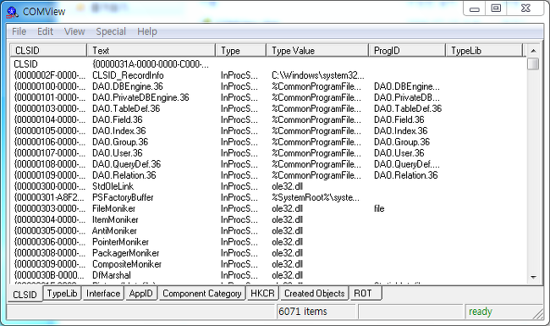
Task: Sort by the Type Value column header
Action: (317, 51)
